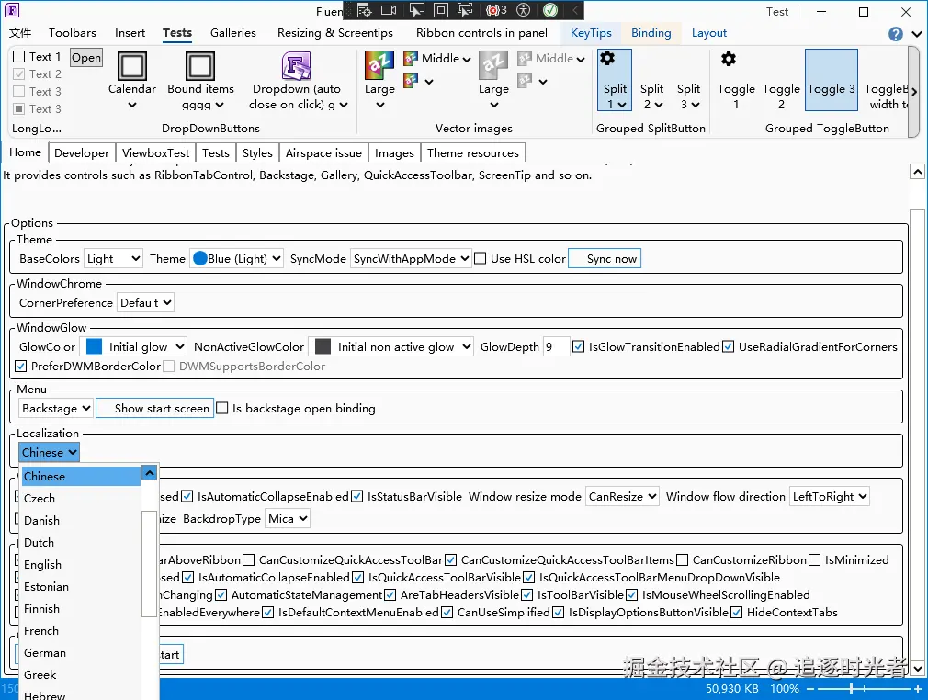This screenshot has width=928, height=700.
Task: Expand the BaseColors Light dropdown
Action: 113,258
